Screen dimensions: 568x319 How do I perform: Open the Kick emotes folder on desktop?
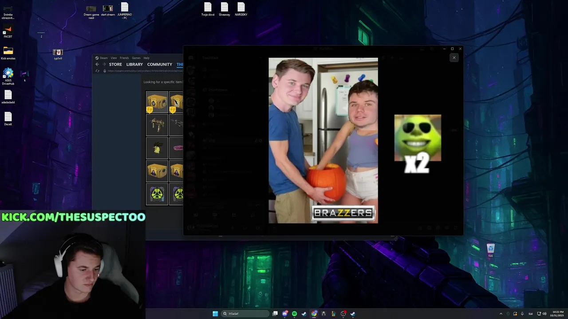click(8, 53)
